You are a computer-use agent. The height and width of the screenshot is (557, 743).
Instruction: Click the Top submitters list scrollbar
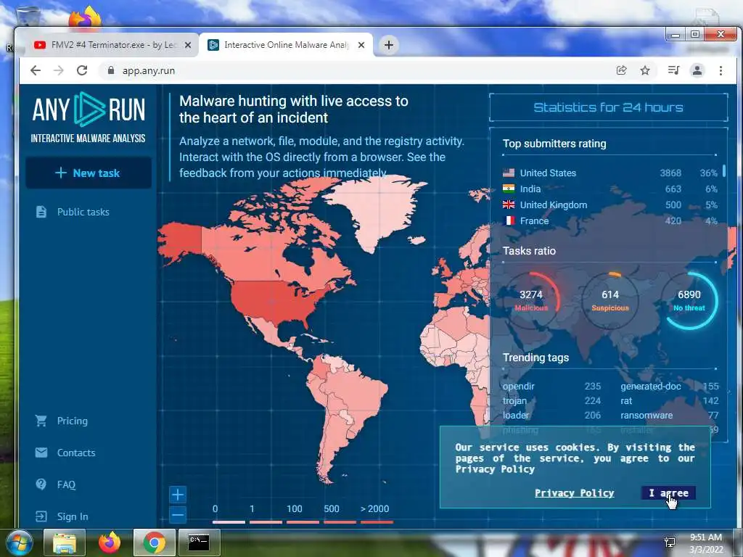click(724, 170)
